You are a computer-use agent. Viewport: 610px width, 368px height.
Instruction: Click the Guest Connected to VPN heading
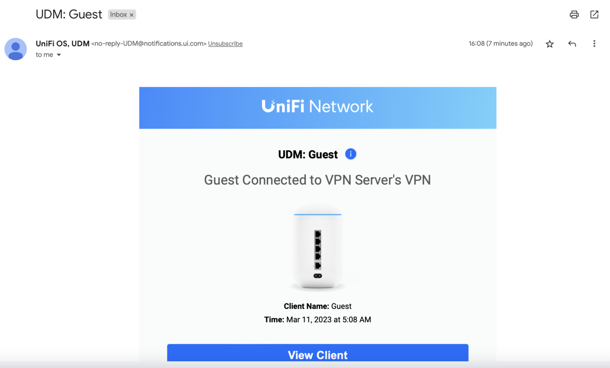[x=317, y=180]
